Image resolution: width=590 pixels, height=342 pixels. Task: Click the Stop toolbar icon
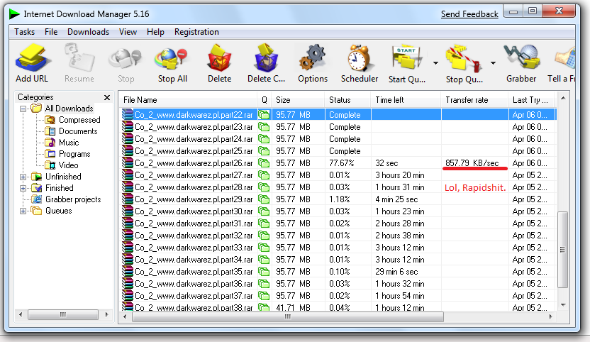(x=126, y=59)
